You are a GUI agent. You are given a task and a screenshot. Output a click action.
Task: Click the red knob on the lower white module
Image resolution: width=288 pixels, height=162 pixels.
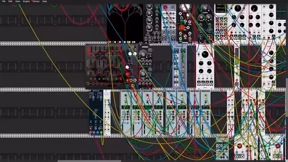[x=239, y=146]
